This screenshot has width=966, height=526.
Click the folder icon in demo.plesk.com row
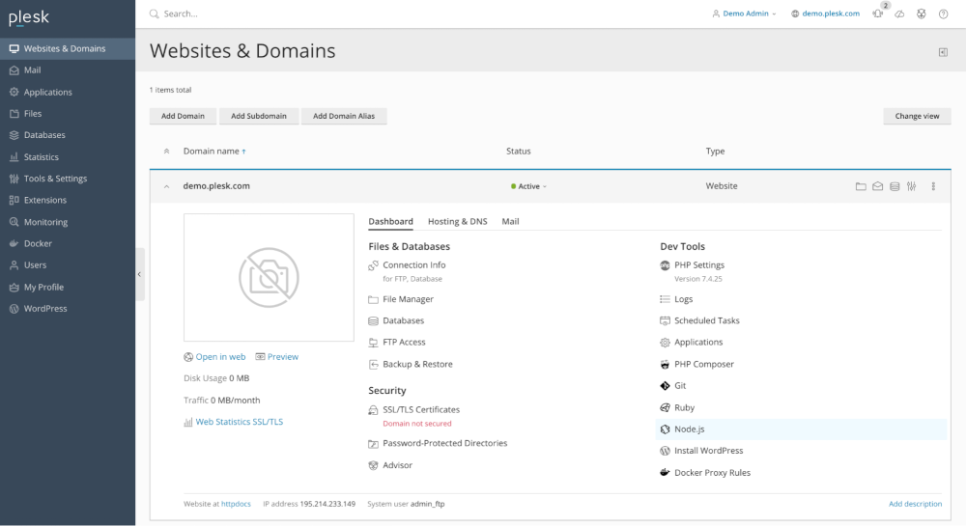coord(861,186)
